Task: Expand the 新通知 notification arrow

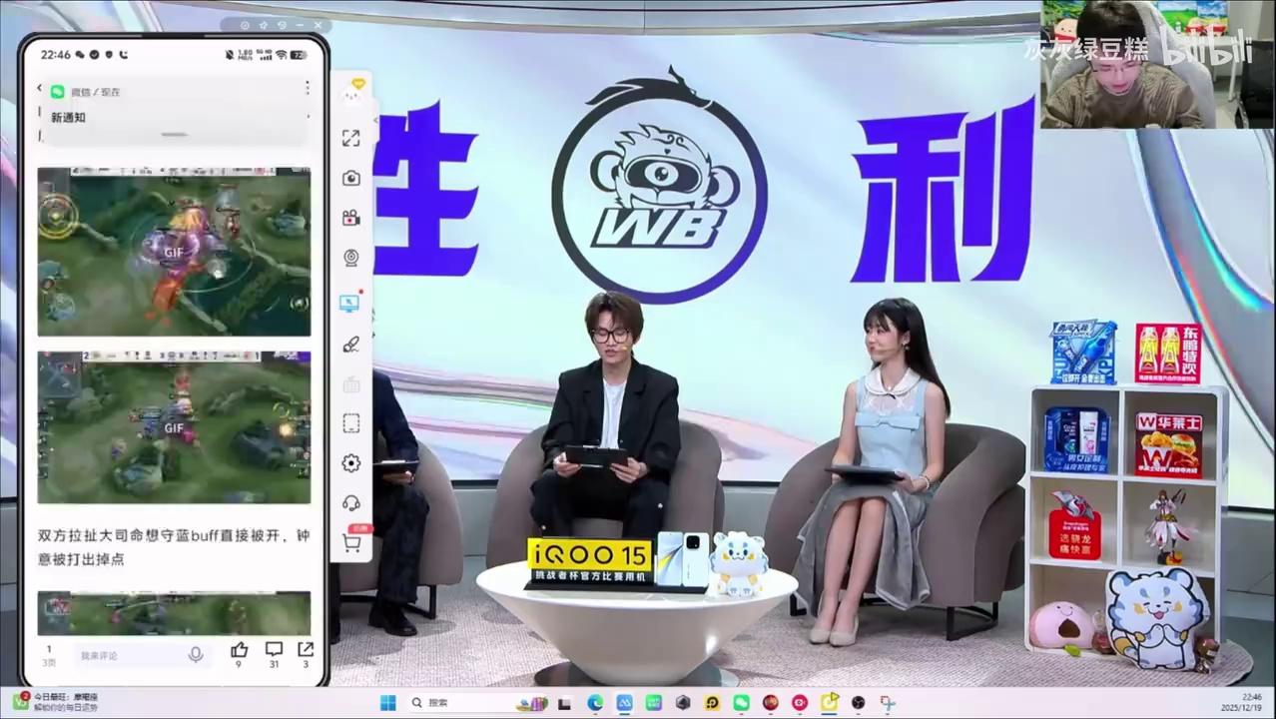Action: (x=307, y=117)
